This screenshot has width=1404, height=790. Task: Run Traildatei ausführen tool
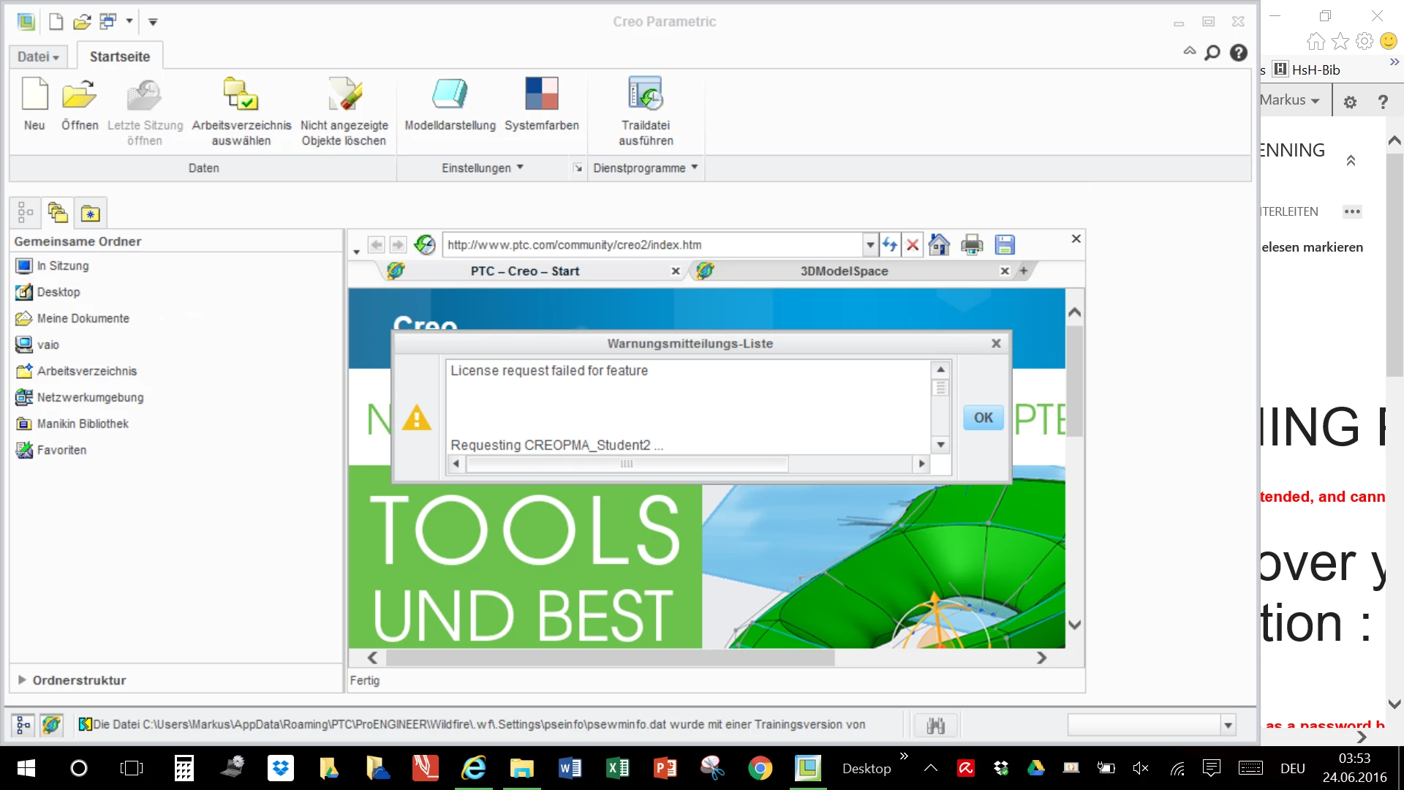pos(645,95)
